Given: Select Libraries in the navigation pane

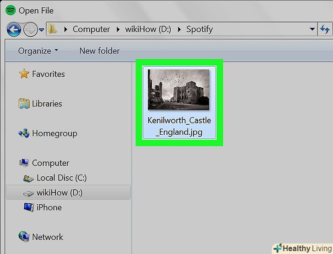Looking at the screenshot, I should (x=47, y=104).
